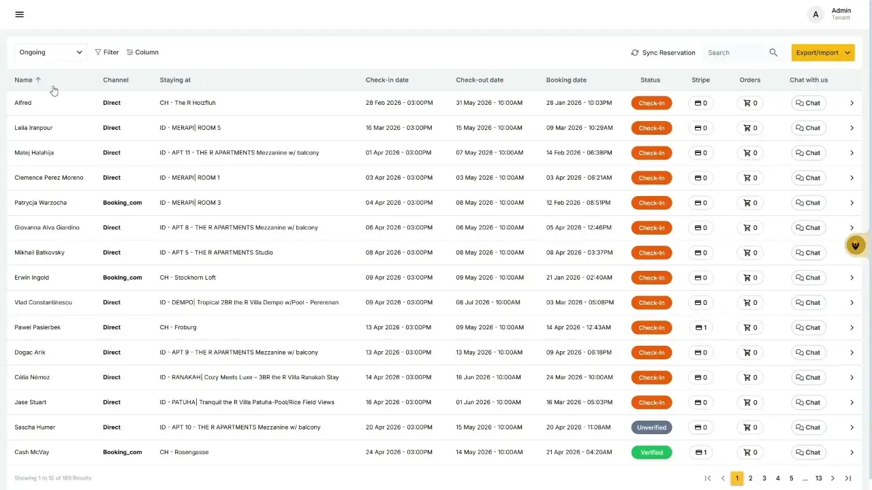Viewport: 872px width, 490px height.
Task: Sort by the Name column header
Action: (28, 80)
